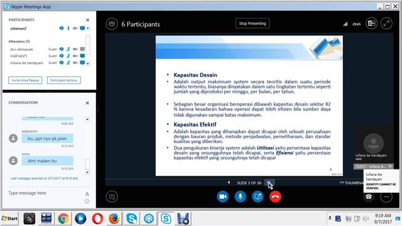This screenshot has width=402, height=226.
Task: Select presenter uttaiwan2
Action: (18, 28)
